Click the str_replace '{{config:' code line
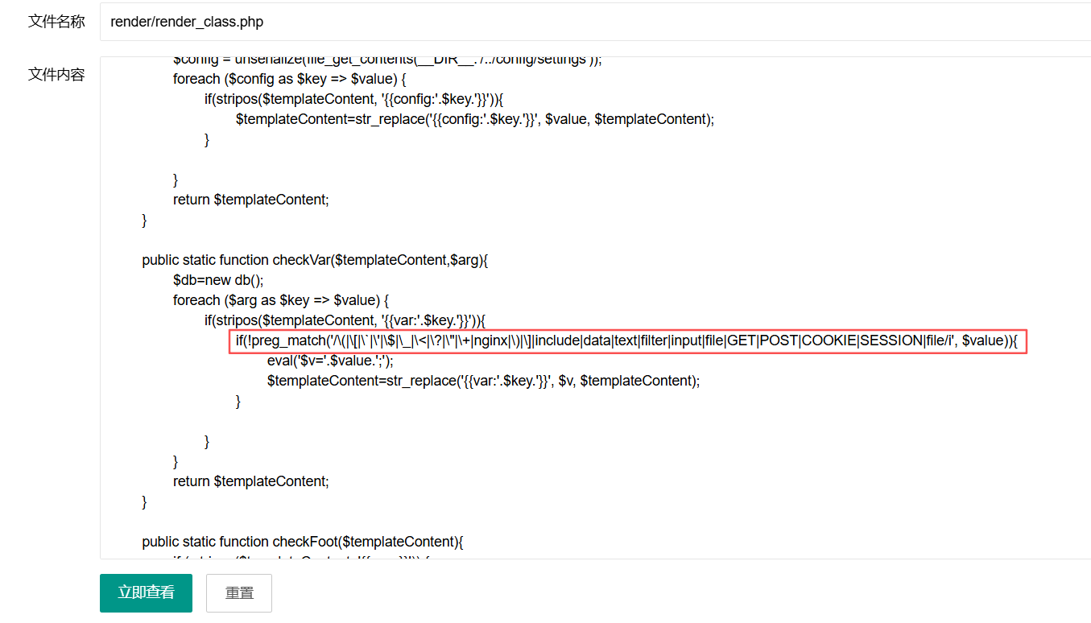Screen dimensions: 1091x623 pos(475,119)
